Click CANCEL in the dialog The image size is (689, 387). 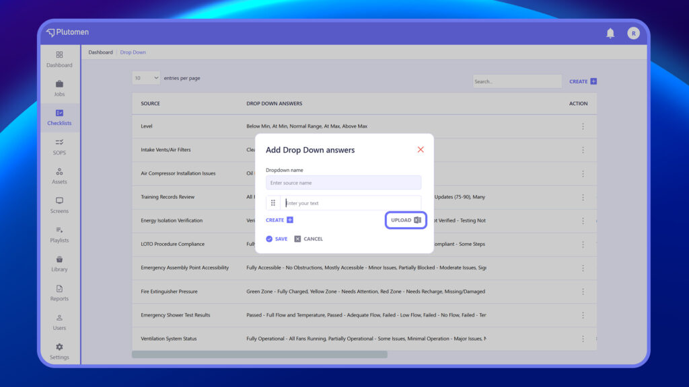pos(308,239)
